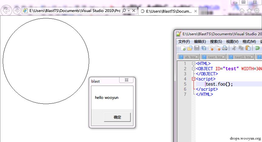
Task: Click the Save All icon
Action: pos(204,48)
